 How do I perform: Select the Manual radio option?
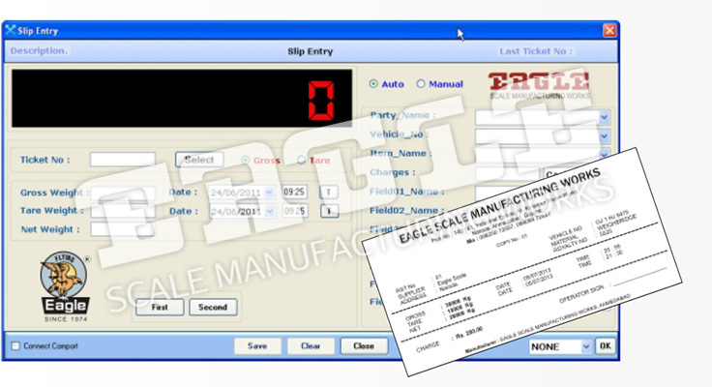coord(421,84)
